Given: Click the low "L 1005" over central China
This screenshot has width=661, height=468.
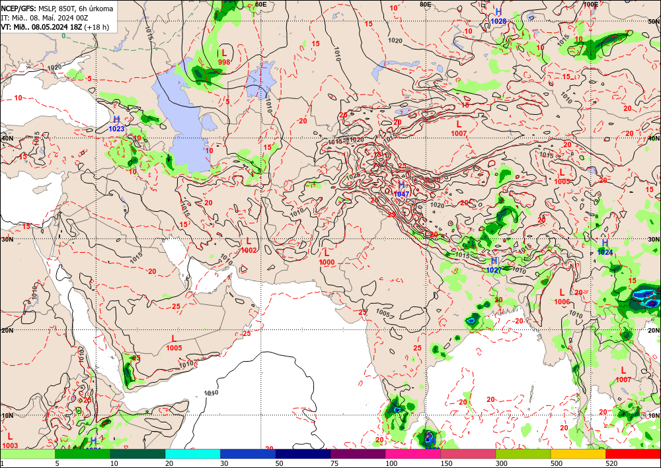Looking at the screenshot, I should tap(562, 177).
